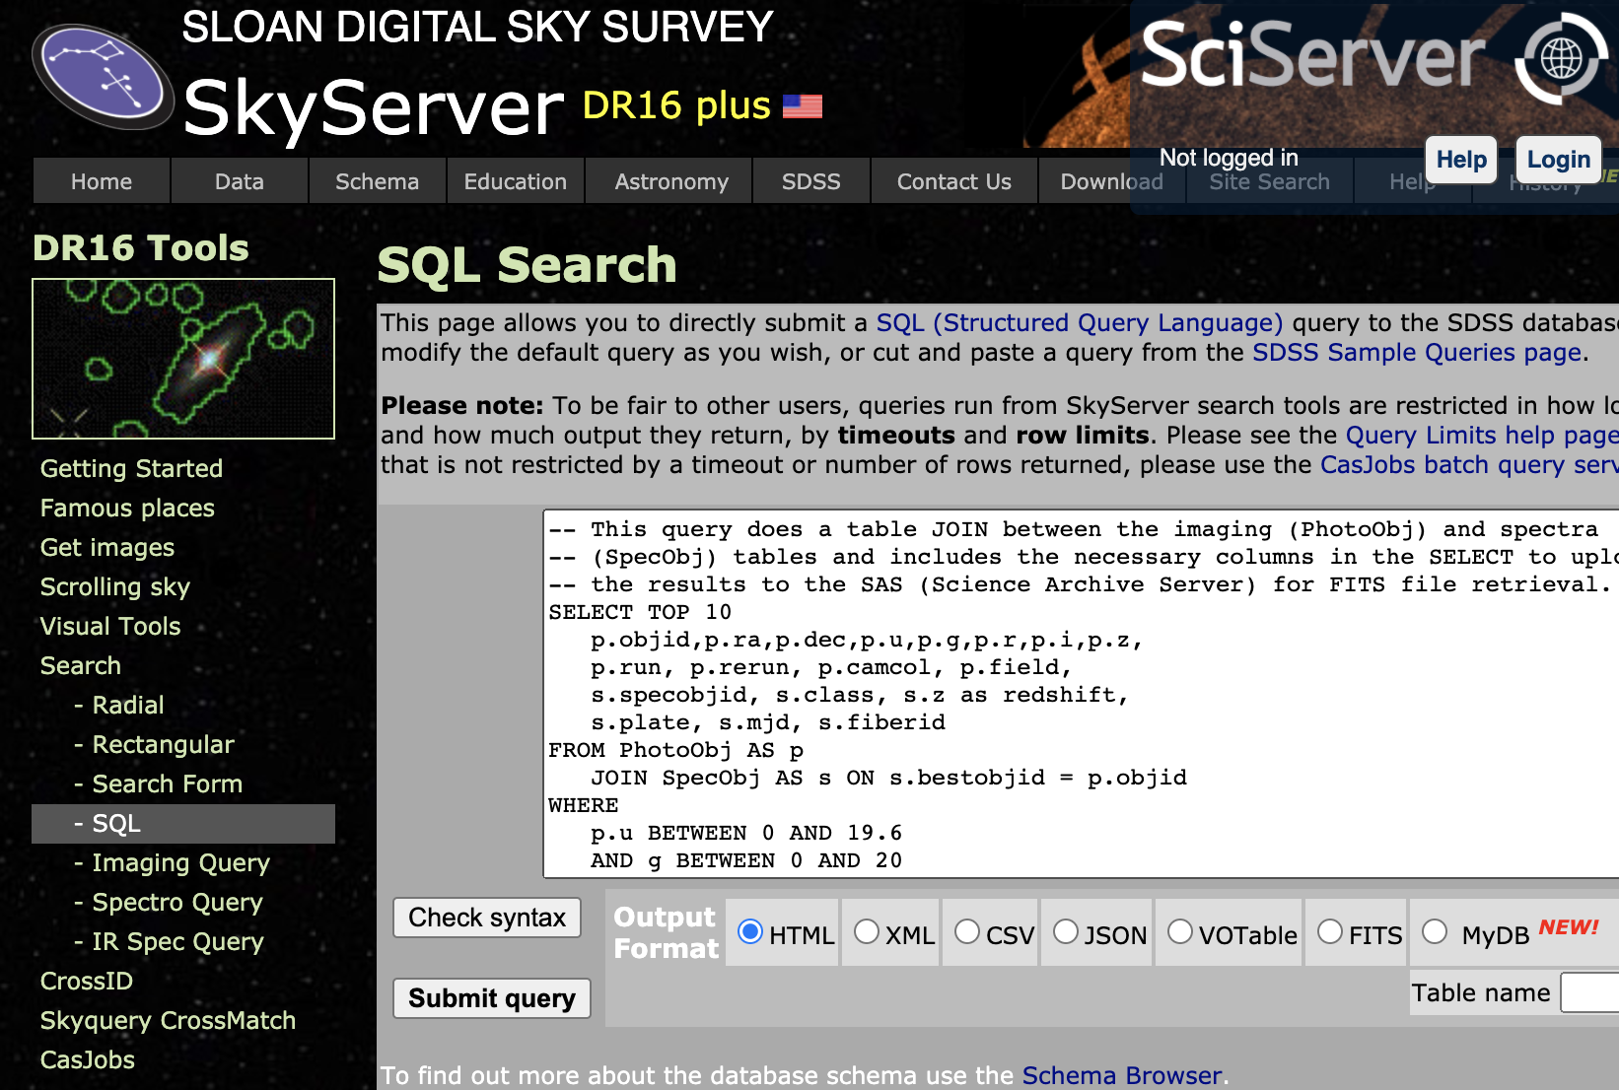Select the SQL sidebar item

[183, 823]
